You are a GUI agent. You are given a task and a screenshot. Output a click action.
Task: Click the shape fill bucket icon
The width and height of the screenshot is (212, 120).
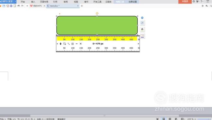coord(142,29)
